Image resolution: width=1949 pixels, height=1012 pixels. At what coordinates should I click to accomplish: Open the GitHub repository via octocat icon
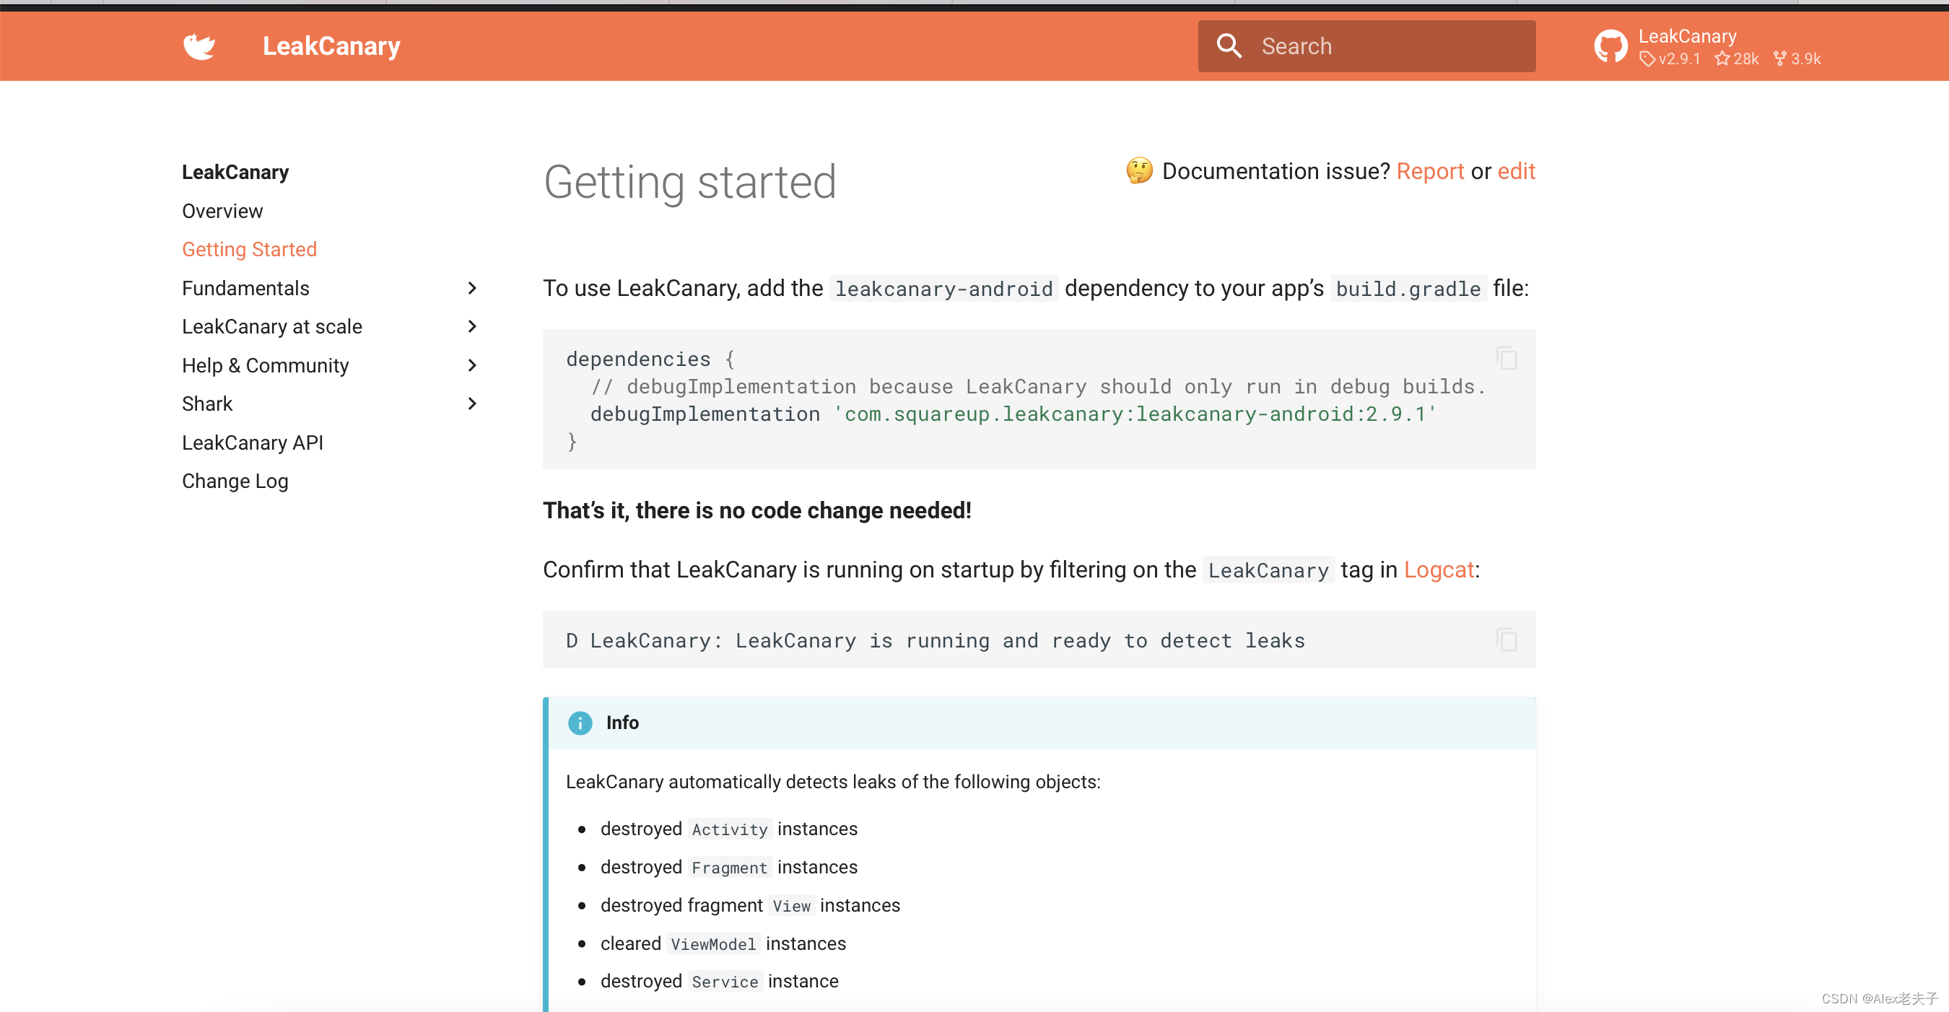coord(1610,45)
